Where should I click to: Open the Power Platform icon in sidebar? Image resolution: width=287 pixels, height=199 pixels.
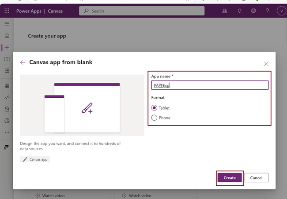click(7, 147)
